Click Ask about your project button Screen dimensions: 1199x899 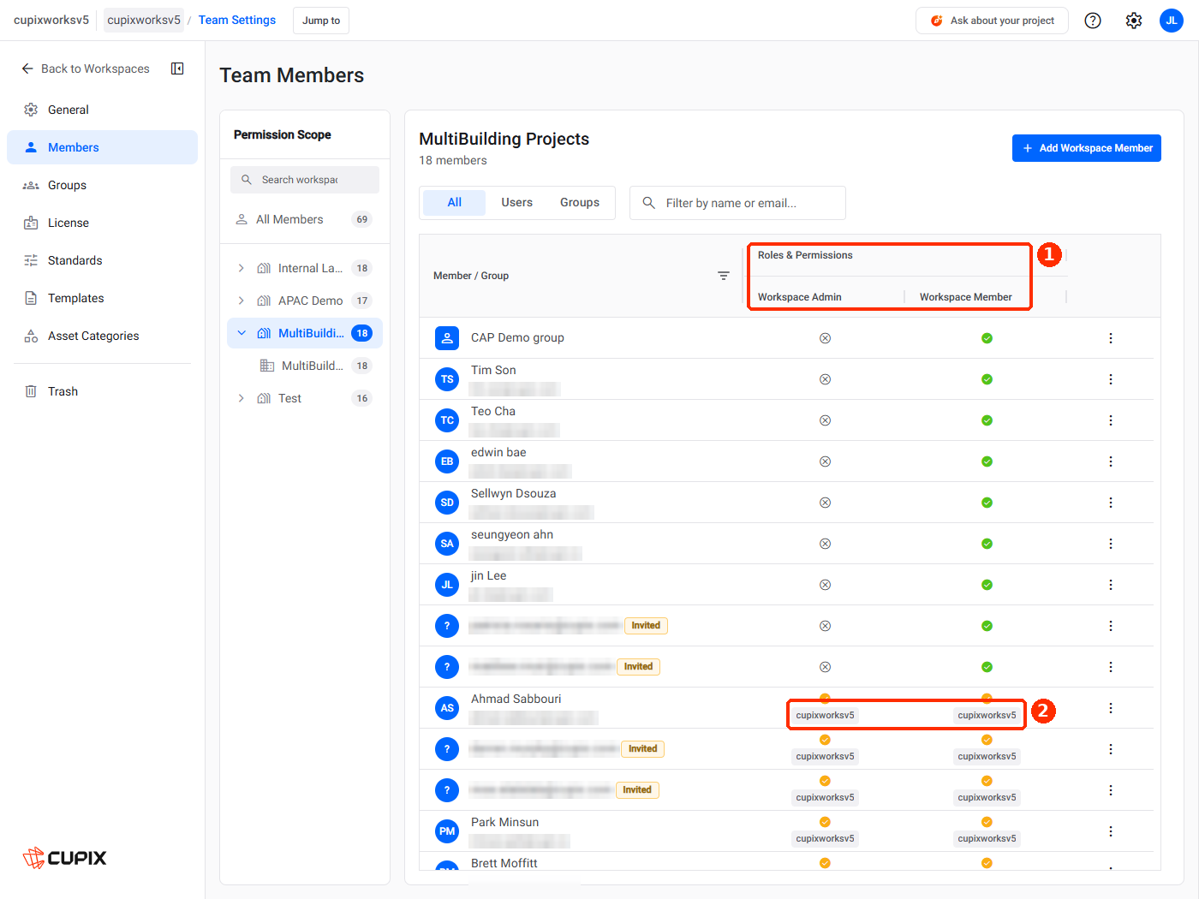coord(992,21)
